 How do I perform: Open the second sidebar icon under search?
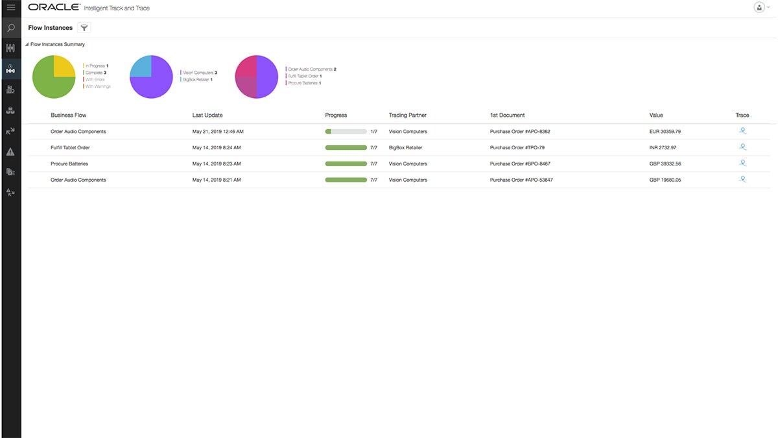pyautogui.click(x=10, y=48)
